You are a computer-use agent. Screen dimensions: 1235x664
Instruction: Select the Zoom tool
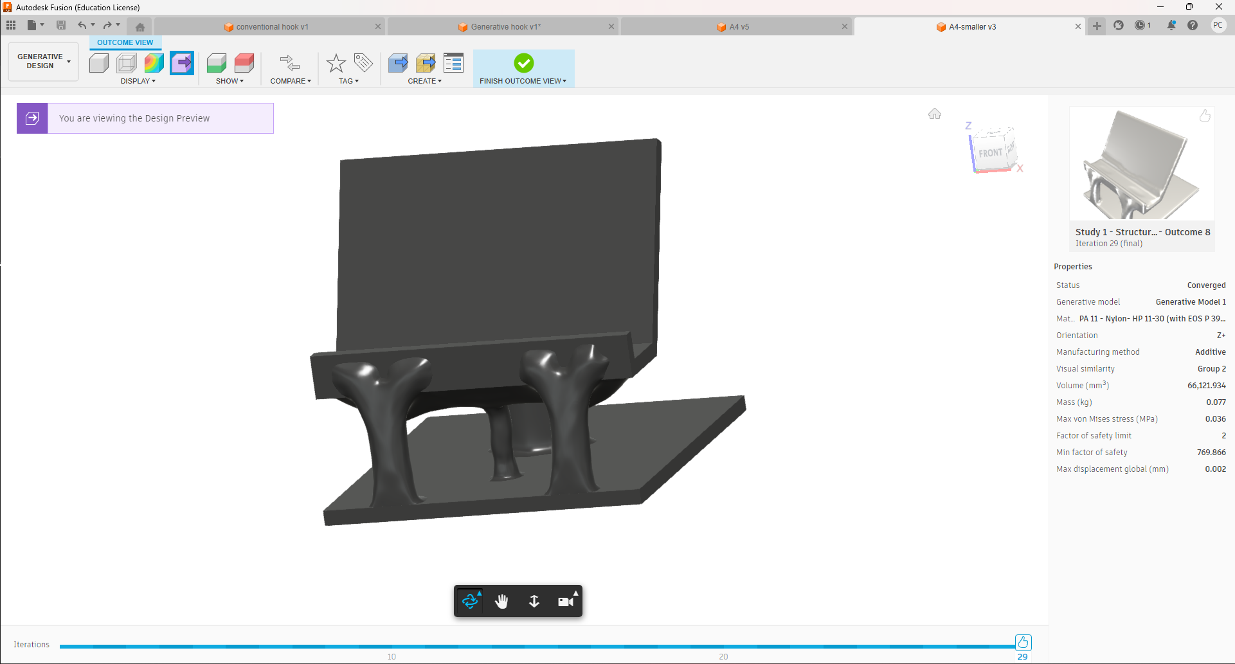[x=534, y=601]
